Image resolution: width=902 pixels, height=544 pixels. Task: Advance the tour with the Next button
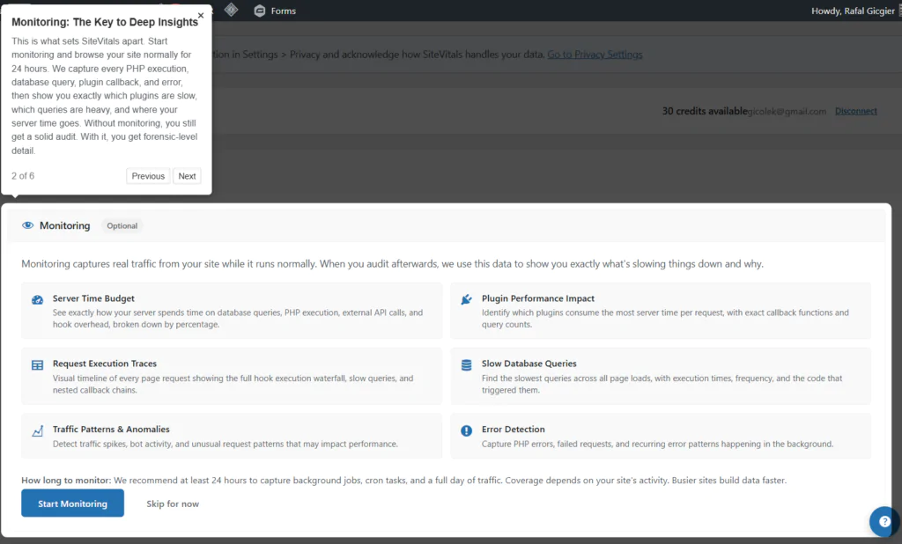tap(187, 175)
